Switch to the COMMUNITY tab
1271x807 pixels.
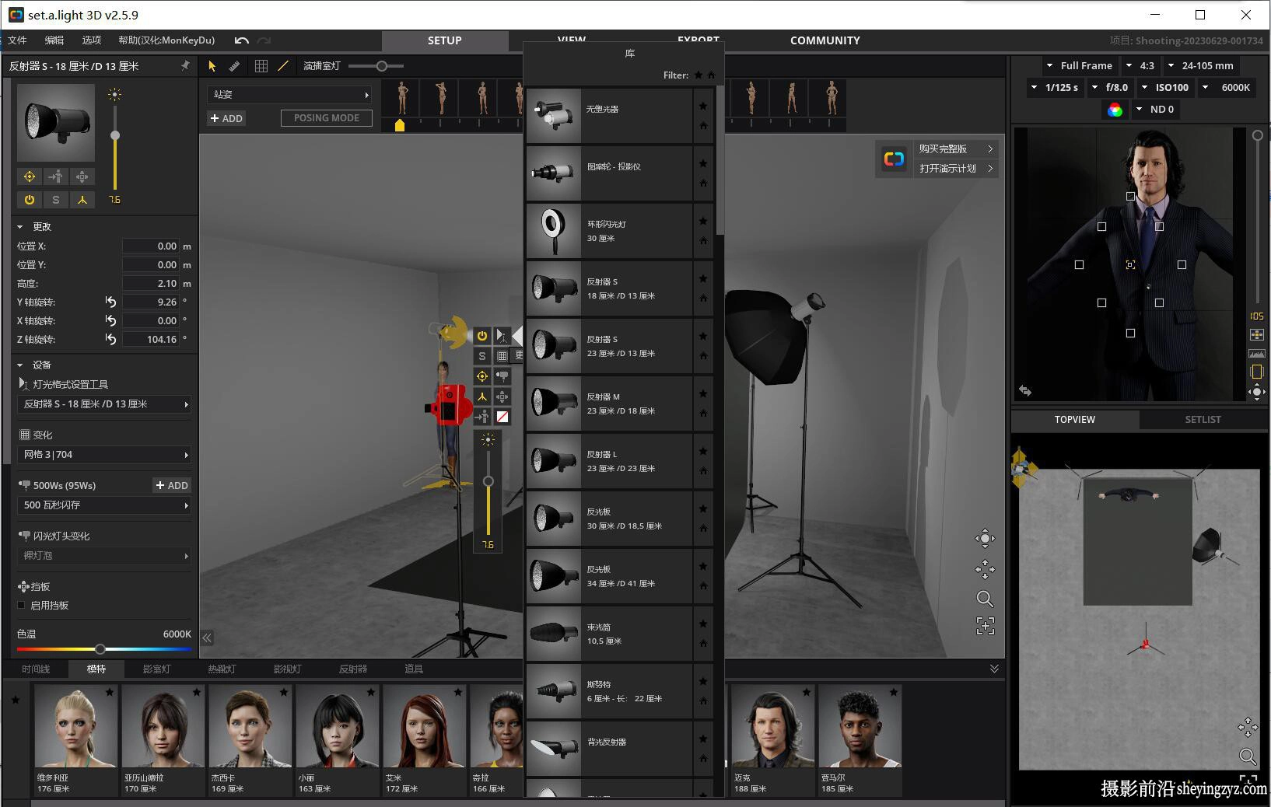coord(825,40)
